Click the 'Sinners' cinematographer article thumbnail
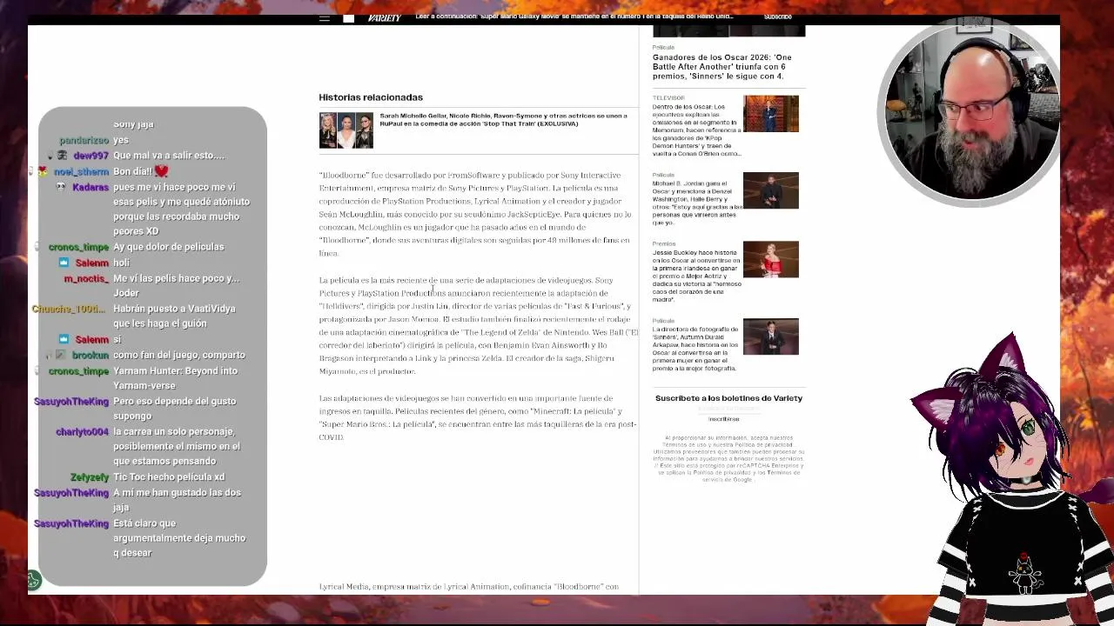The image size is (1114, 626). (x=770, y=336)
